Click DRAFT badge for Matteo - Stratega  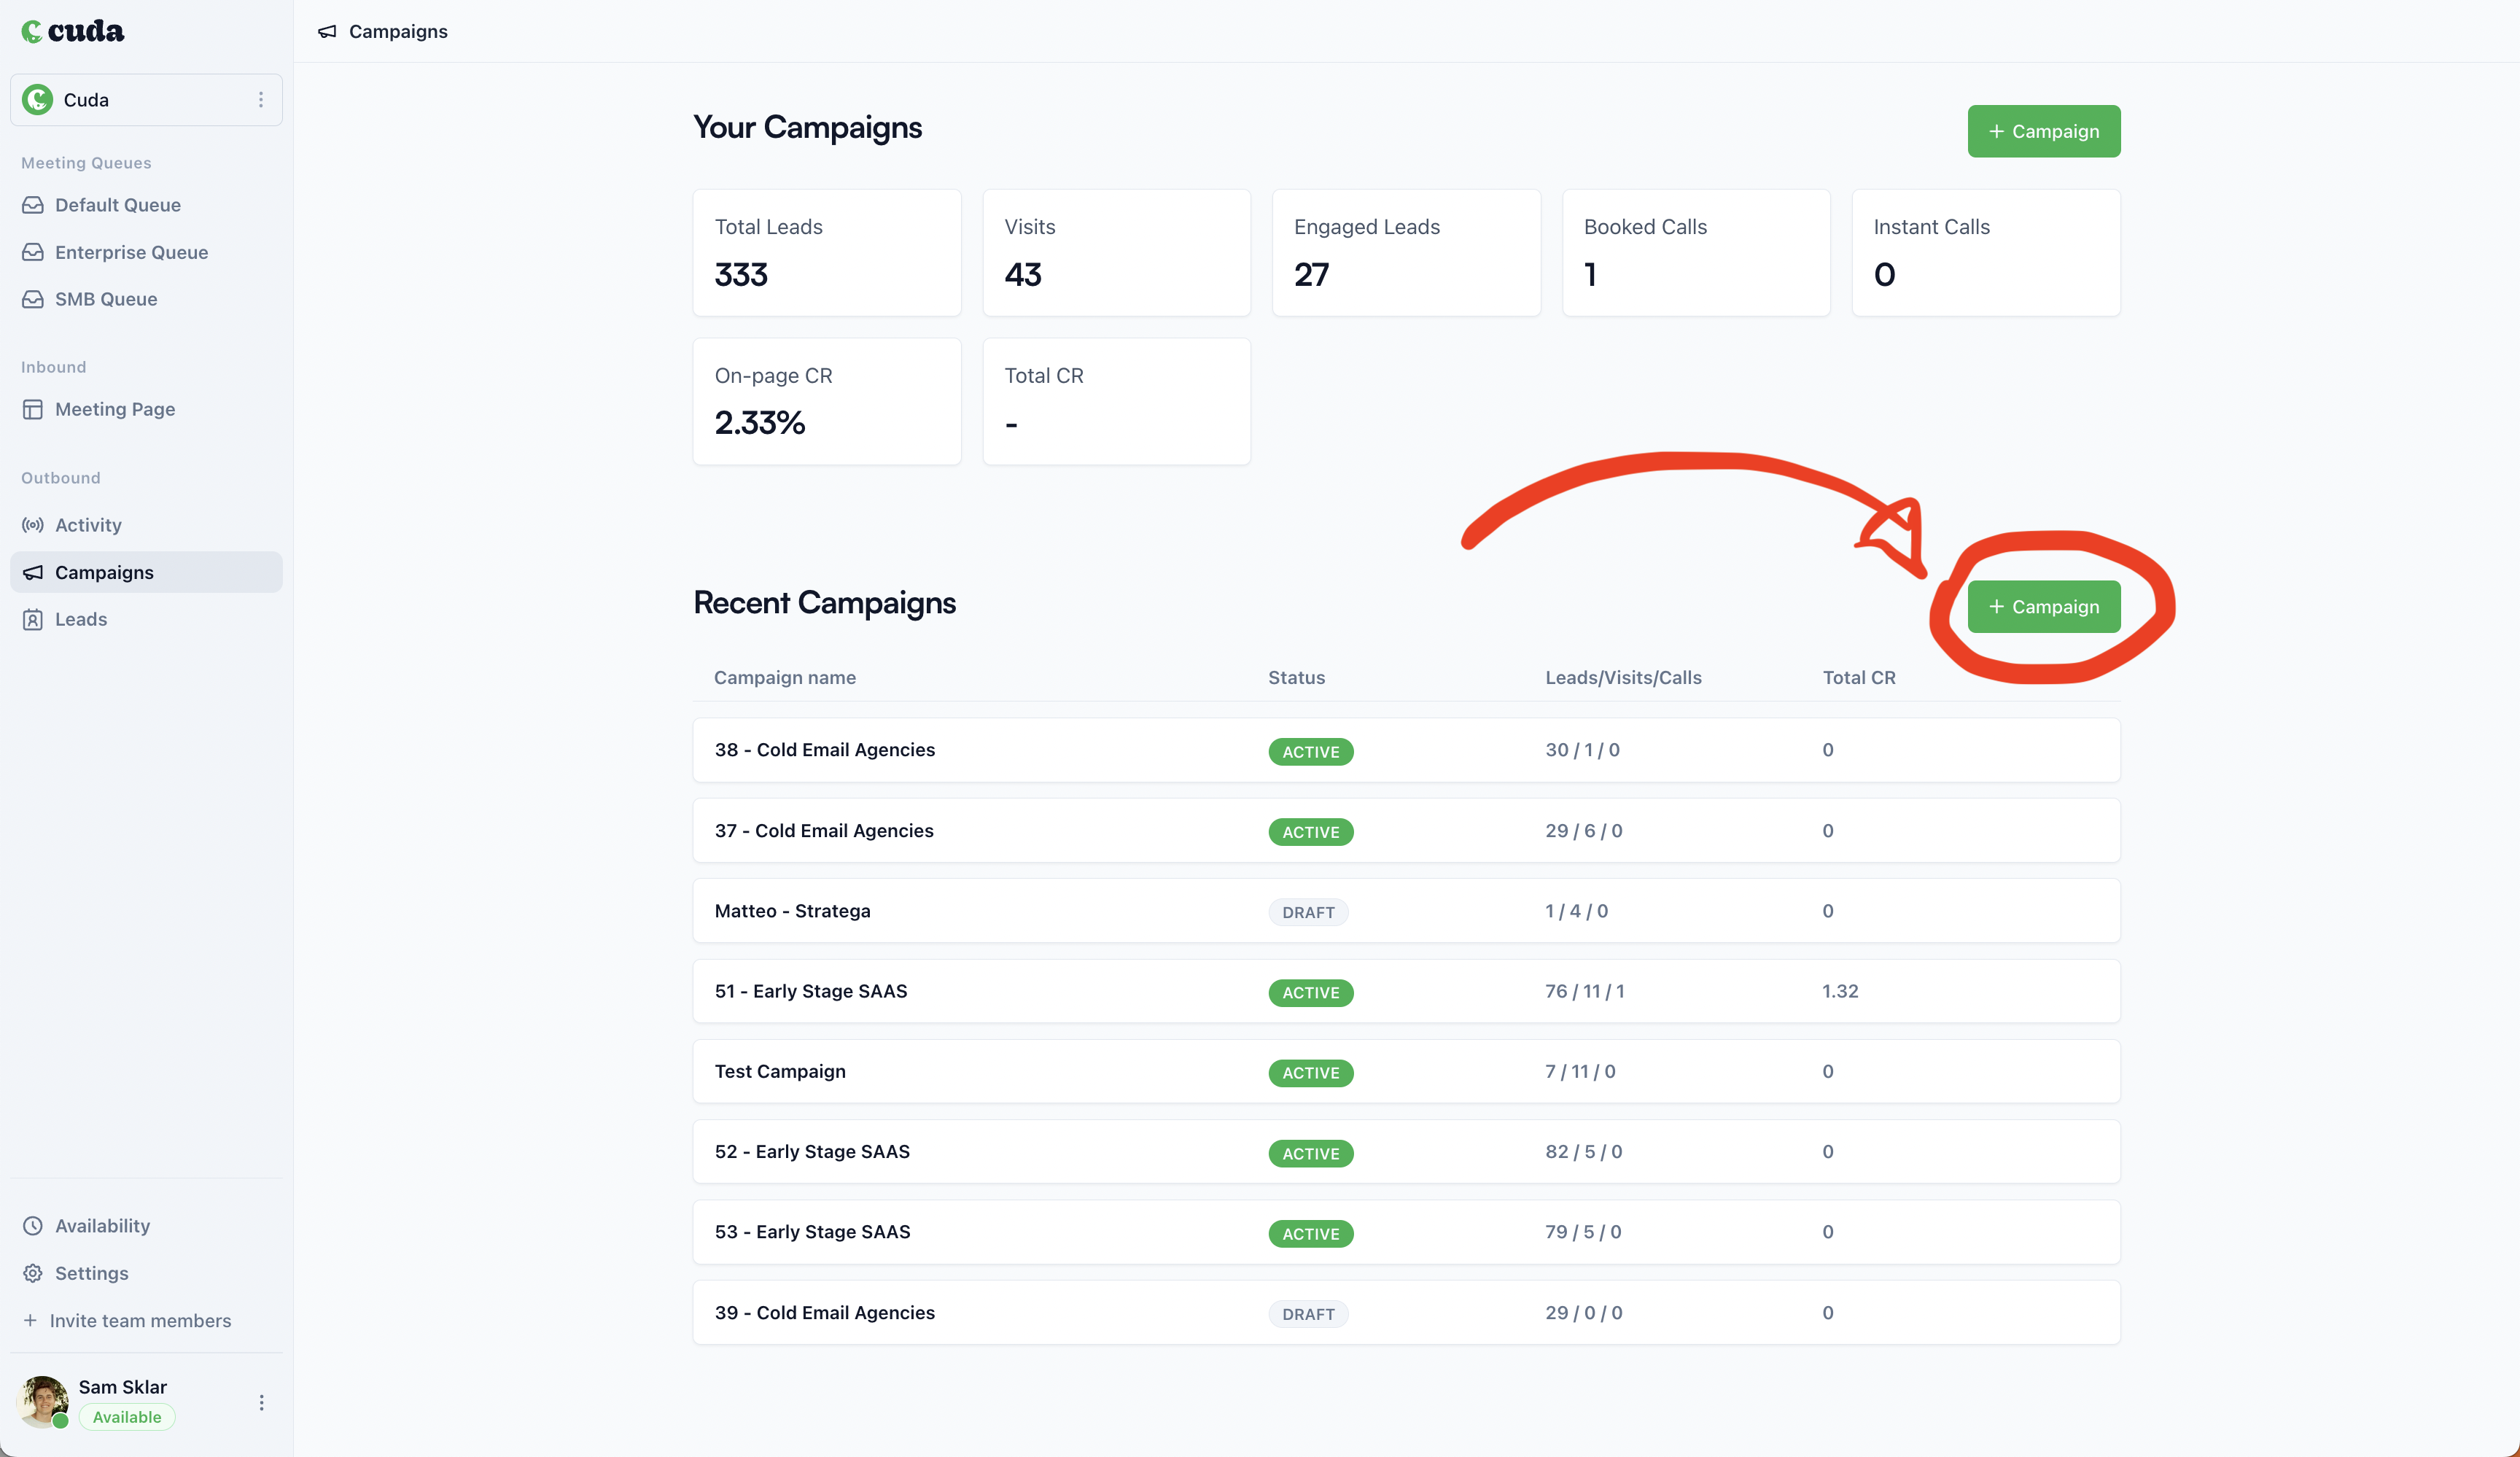1308,912
